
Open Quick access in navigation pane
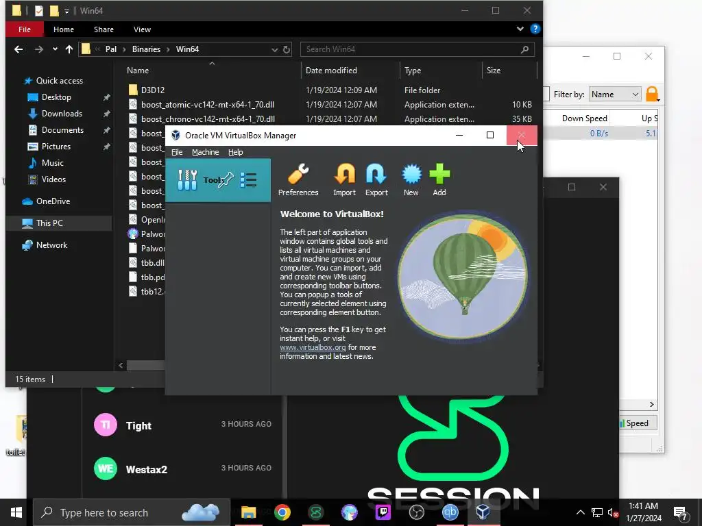click(x=59, y=81)
